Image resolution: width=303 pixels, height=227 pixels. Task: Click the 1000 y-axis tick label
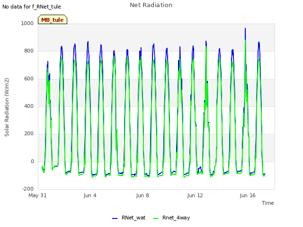[x=27, y=23]
